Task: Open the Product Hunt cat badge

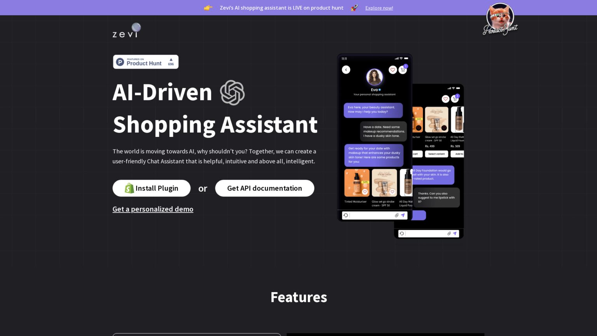Action: point(500,19)
